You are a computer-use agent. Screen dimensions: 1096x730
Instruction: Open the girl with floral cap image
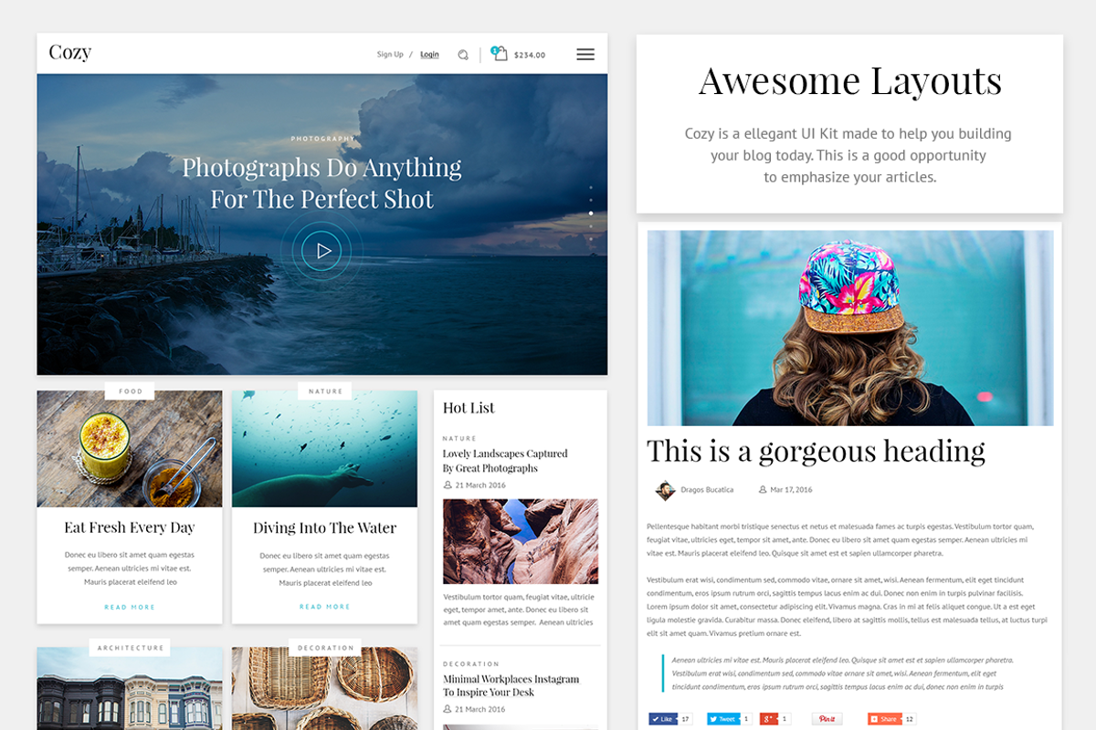coord(850,328)
